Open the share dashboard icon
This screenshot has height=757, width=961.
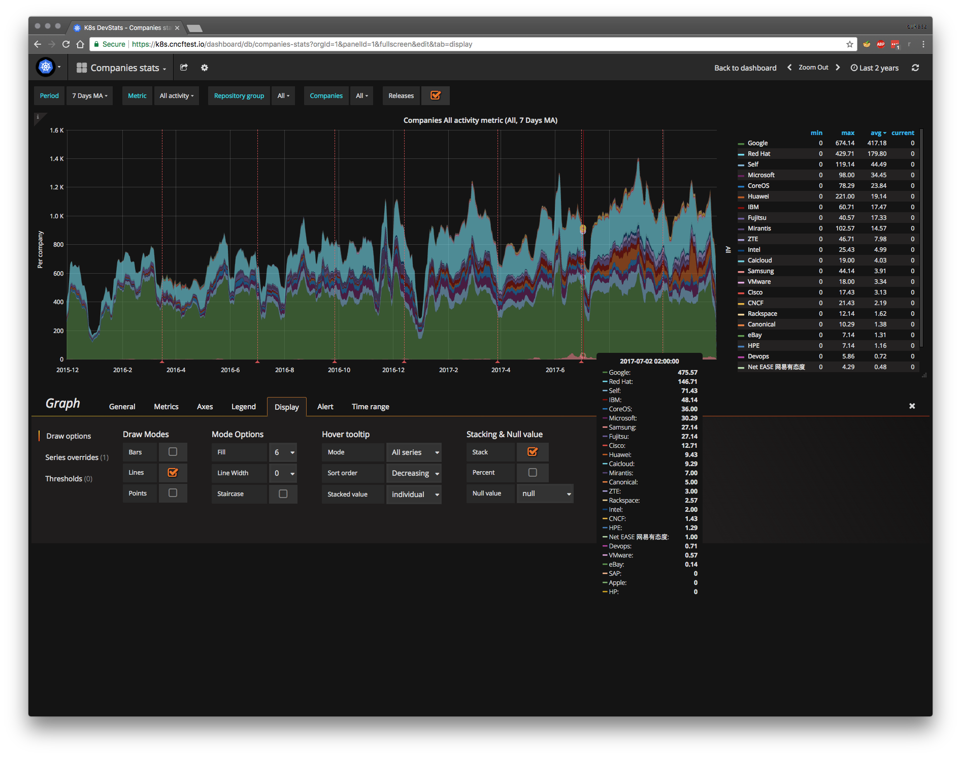(x=184, y=68)
